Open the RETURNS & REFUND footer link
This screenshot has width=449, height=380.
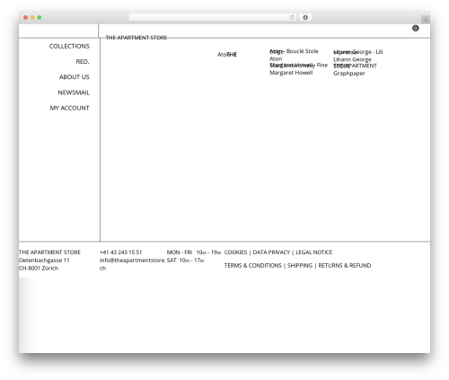click(345, 266)
